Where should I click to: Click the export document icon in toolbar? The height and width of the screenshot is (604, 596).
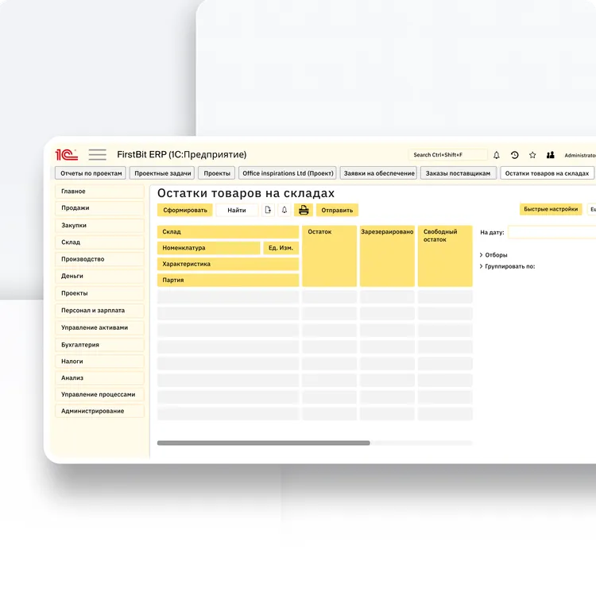[269, 210]
